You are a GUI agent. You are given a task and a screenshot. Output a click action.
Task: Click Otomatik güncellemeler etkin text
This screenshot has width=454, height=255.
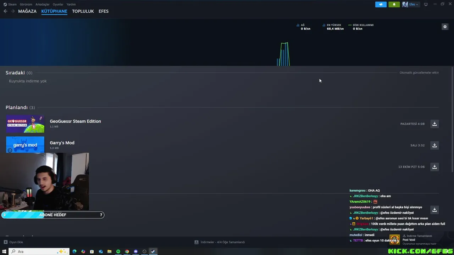click(x=419, y=73)
